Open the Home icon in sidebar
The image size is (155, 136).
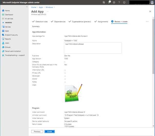(x=3, y=11)
